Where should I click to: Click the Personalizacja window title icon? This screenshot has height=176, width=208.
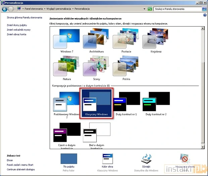coord(3,3)
